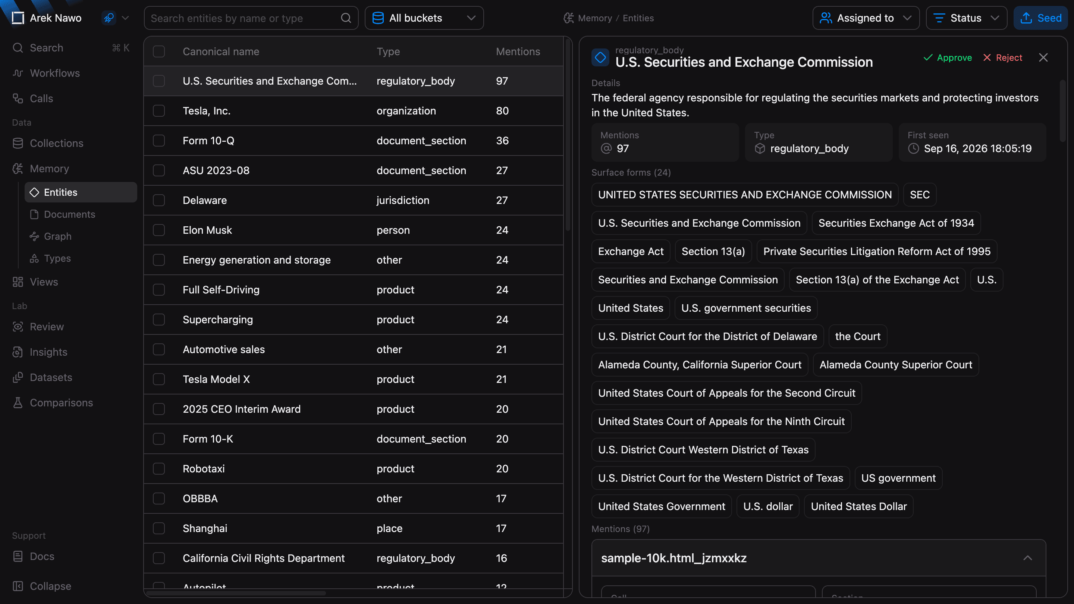
Task: Click the Arek Nawo workspace logo icon
Action: click(18, 18)
